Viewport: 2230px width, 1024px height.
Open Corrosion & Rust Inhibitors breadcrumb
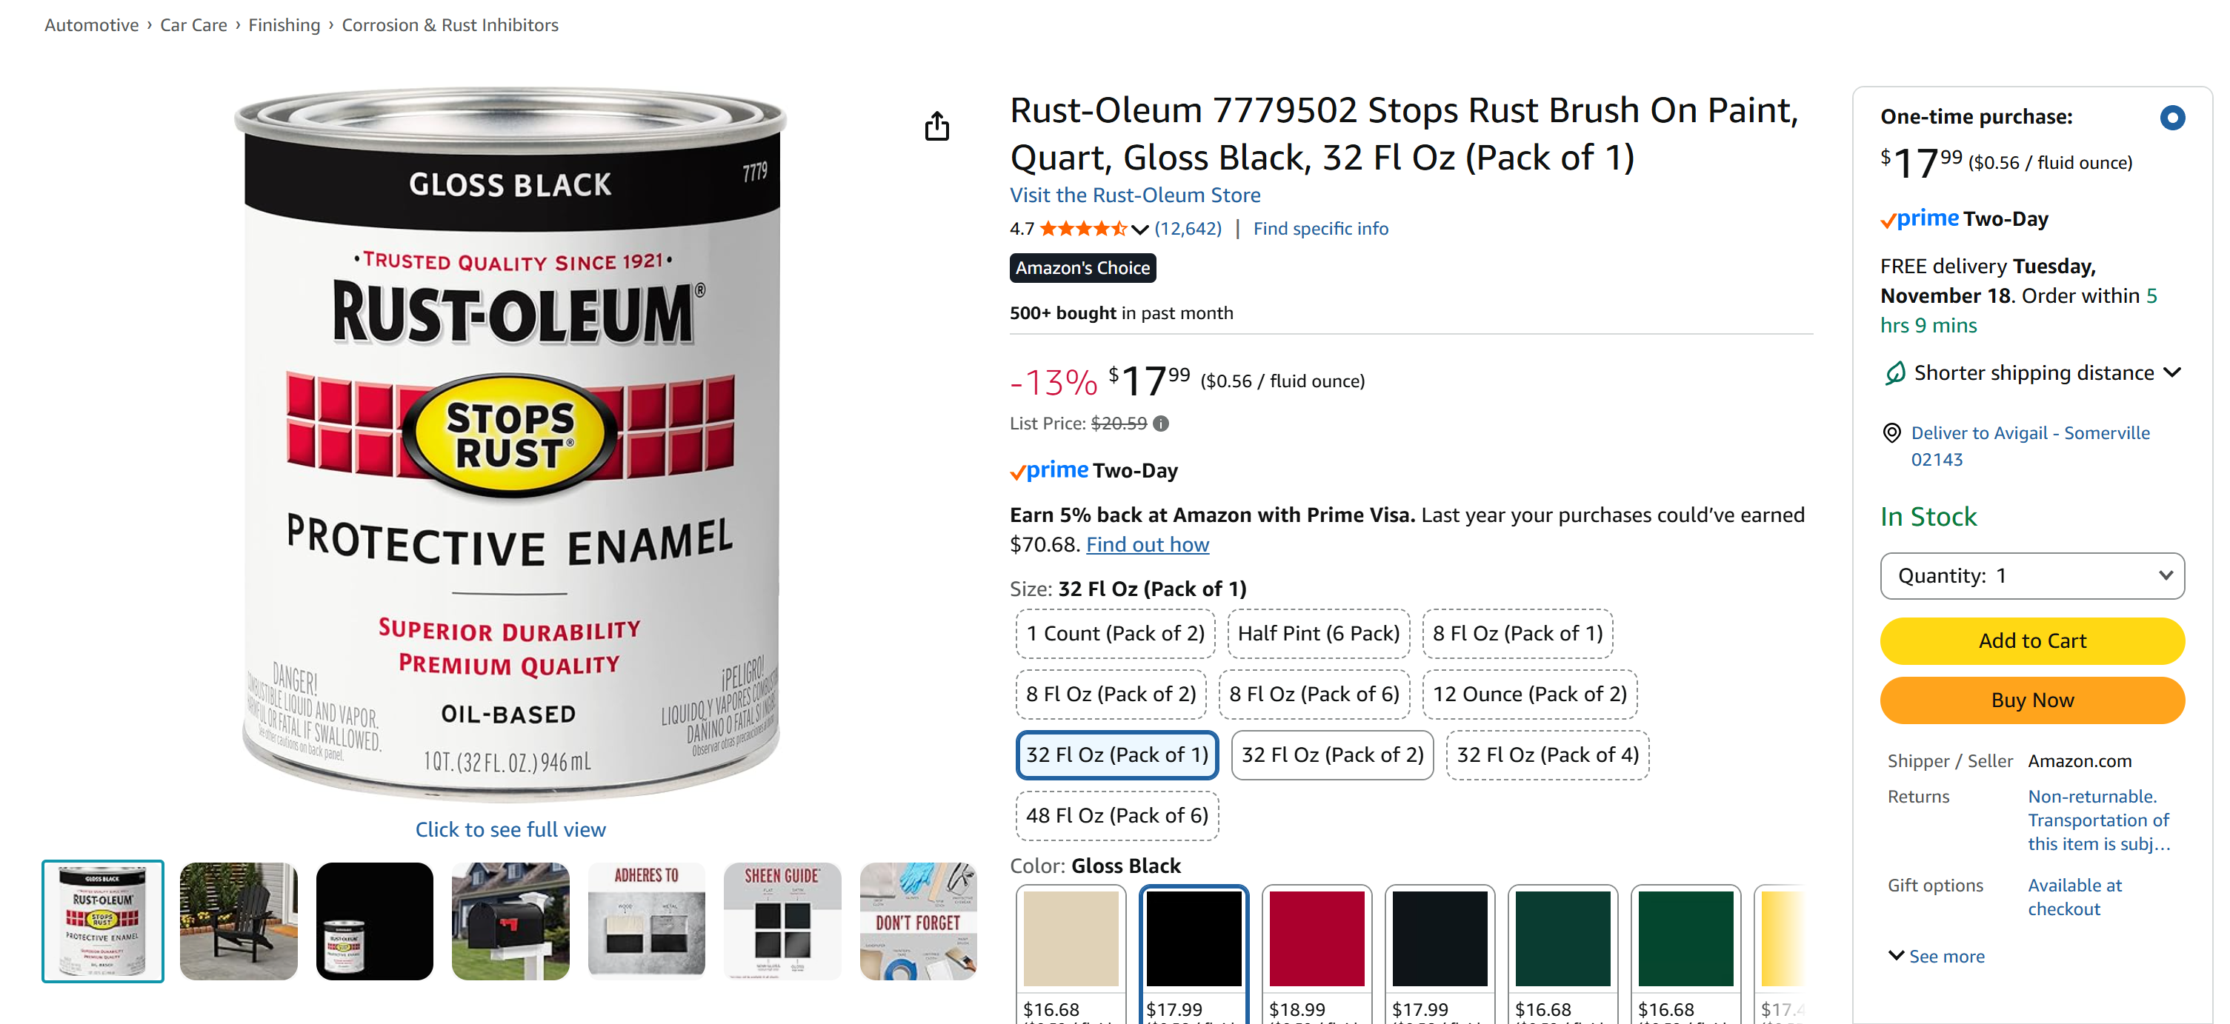pyautogui.click(x=449, y=25)
